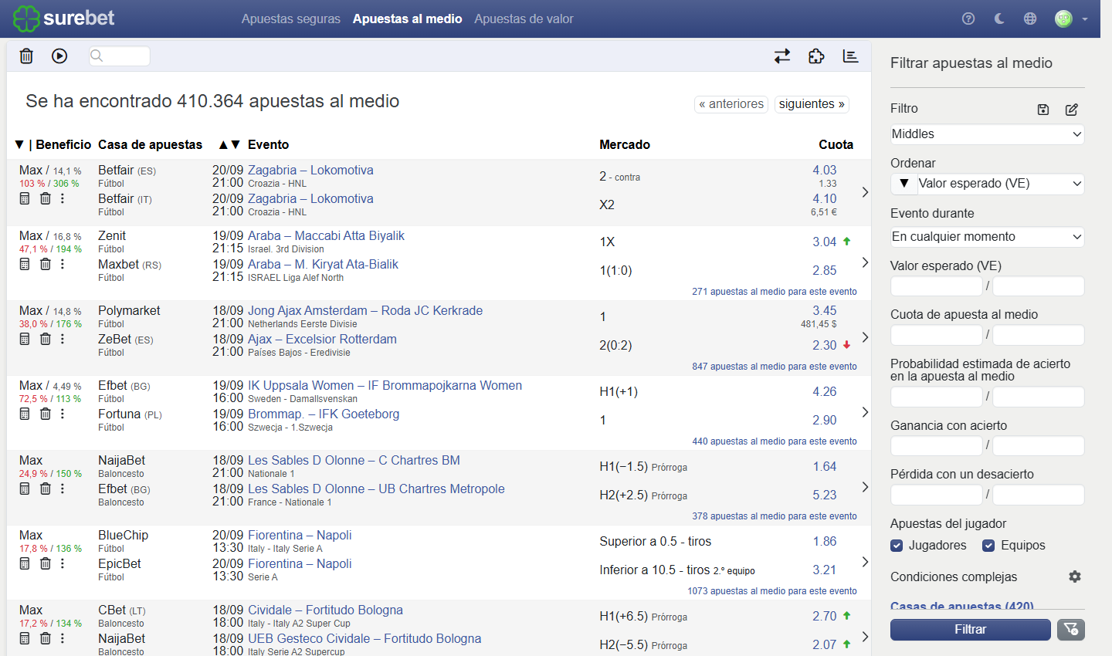Go to Apuestas seguras tab
1112x656 pixels.
coord(291,19)
